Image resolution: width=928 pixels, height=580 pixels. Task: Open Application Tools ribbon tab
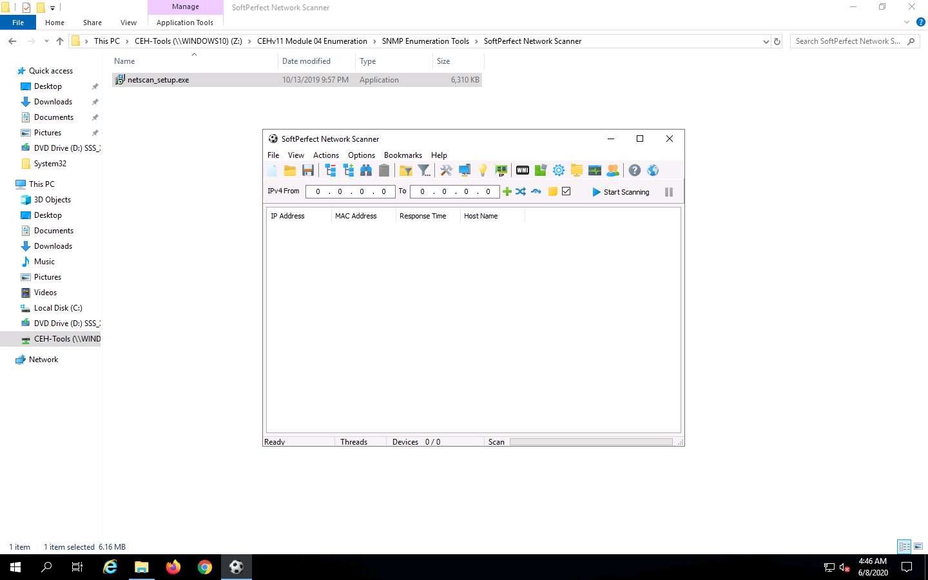(185, 23)
